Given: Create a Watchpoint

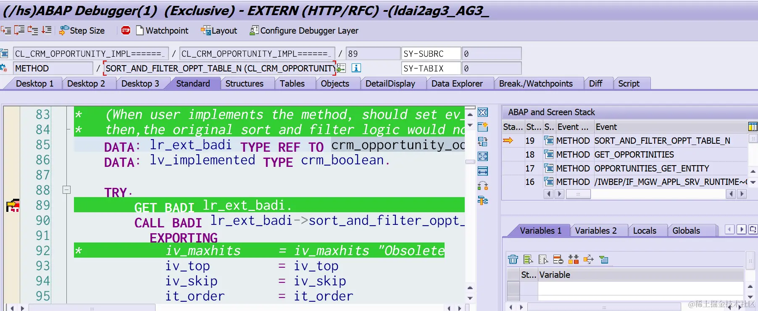Looking at the screenshot, I should coord(162,30).
